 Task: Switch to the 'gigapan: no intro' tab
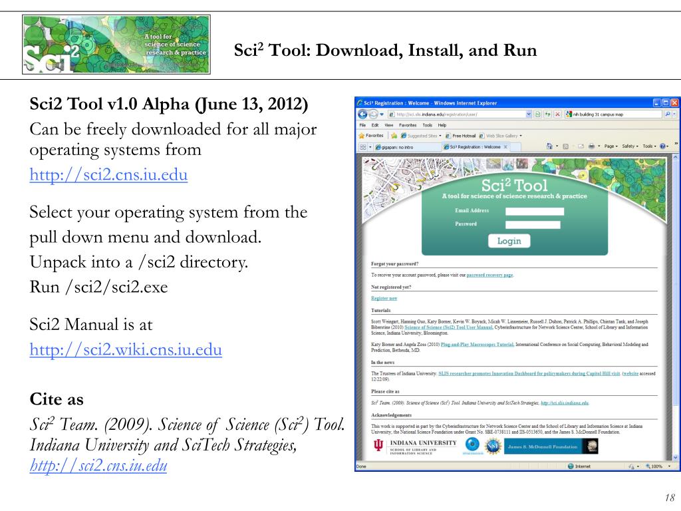pos(406,147)
